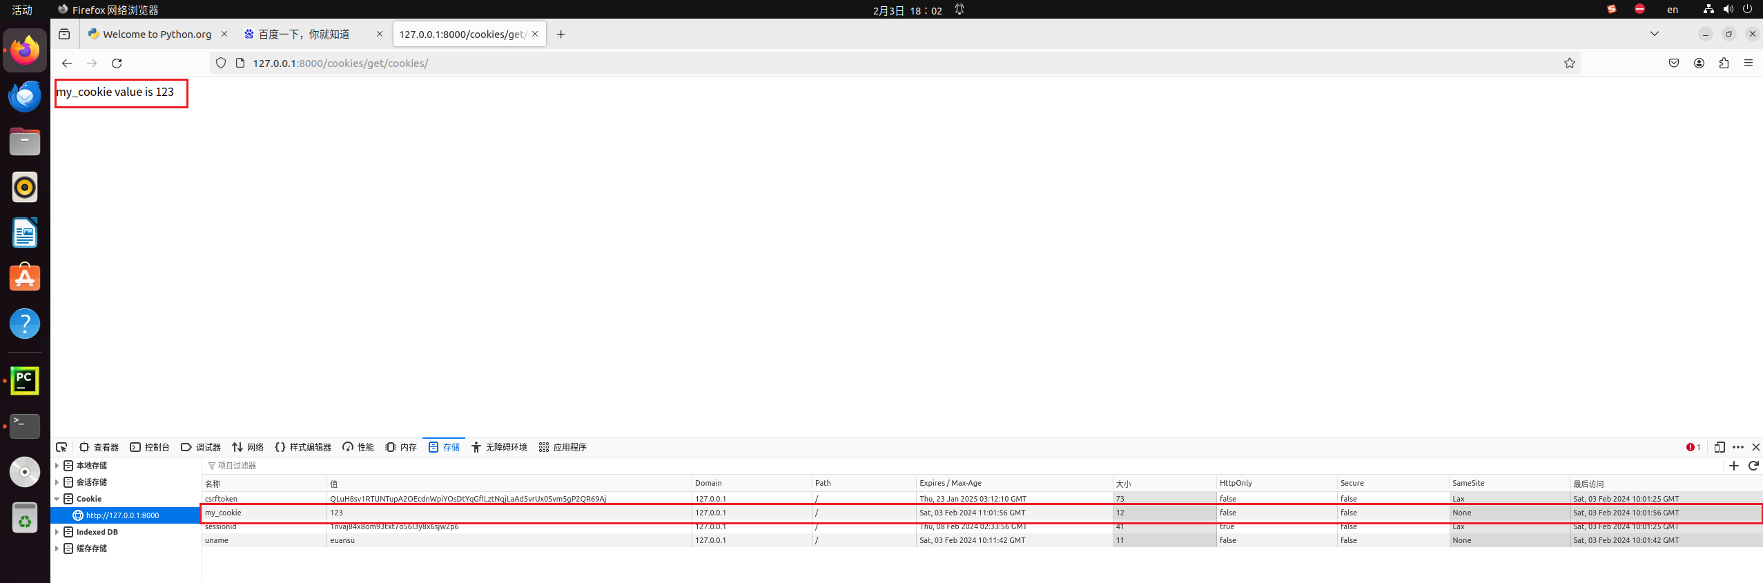Open the Firefox extensions puzzle icon
Viewport: 1763px width, 583px height.
point(1724,63)
